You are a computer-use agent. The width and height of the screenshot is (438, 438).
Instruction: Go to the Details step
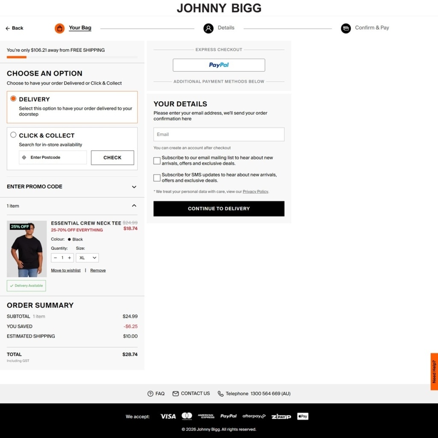226,28
